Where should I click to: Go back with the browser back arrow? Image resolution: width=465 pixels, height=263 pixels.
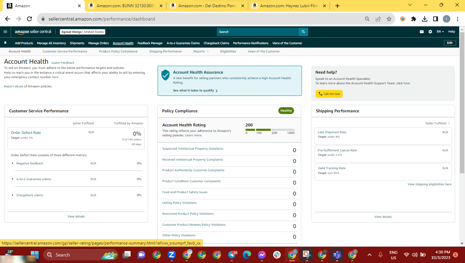click(8, 19)
